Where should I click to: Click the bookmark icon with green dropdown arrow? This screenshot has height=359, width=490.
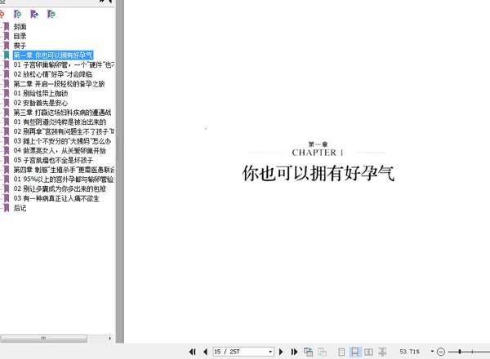tap(51, 15)
